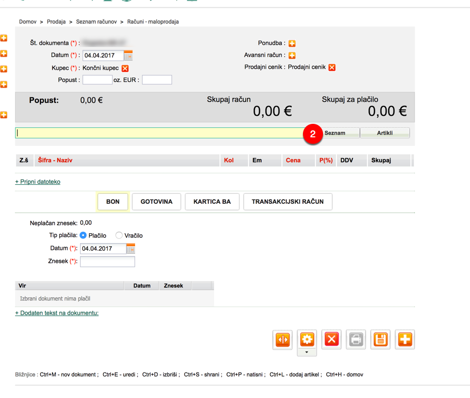Open the calendar picker beside the payment Datum

[x=130, y=249]
